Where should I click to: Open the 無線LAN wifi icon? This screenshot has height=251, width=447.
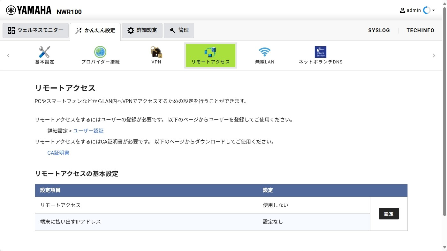pyautogui.click(x=264, y=52)
